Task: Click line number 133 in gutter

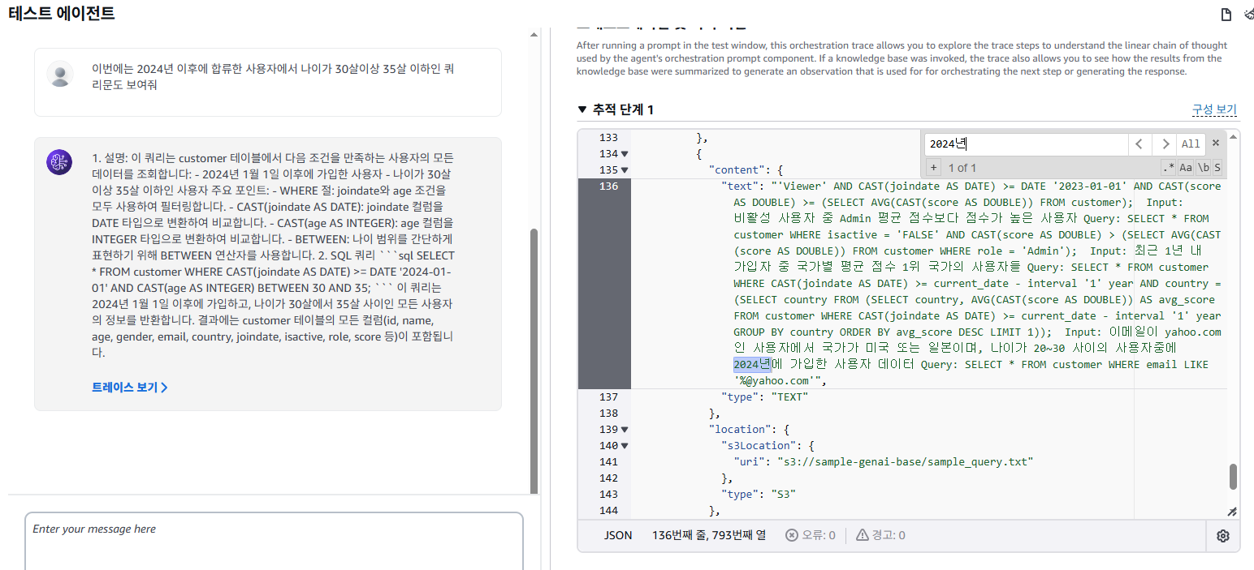Action: coord(608,138)
